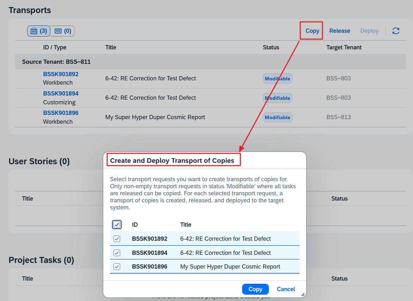This screenshot has width=413, height=301.
Task: Uncheck transport BSSK901892 checkbox
Action: (x=117, y=239)
